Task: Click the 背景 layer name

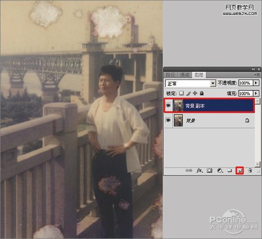Action: [x=191, y=120]
